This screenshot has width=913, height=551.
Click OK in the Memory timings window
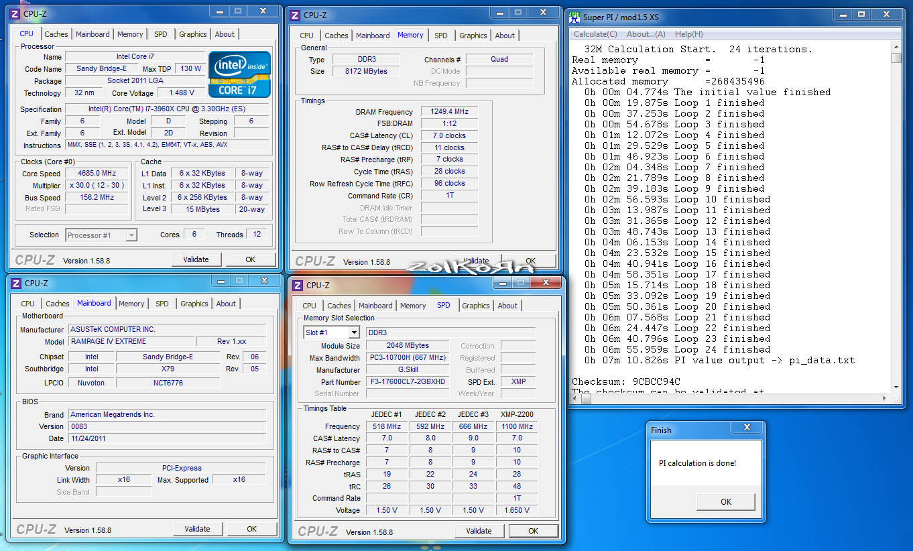[530, 261]
